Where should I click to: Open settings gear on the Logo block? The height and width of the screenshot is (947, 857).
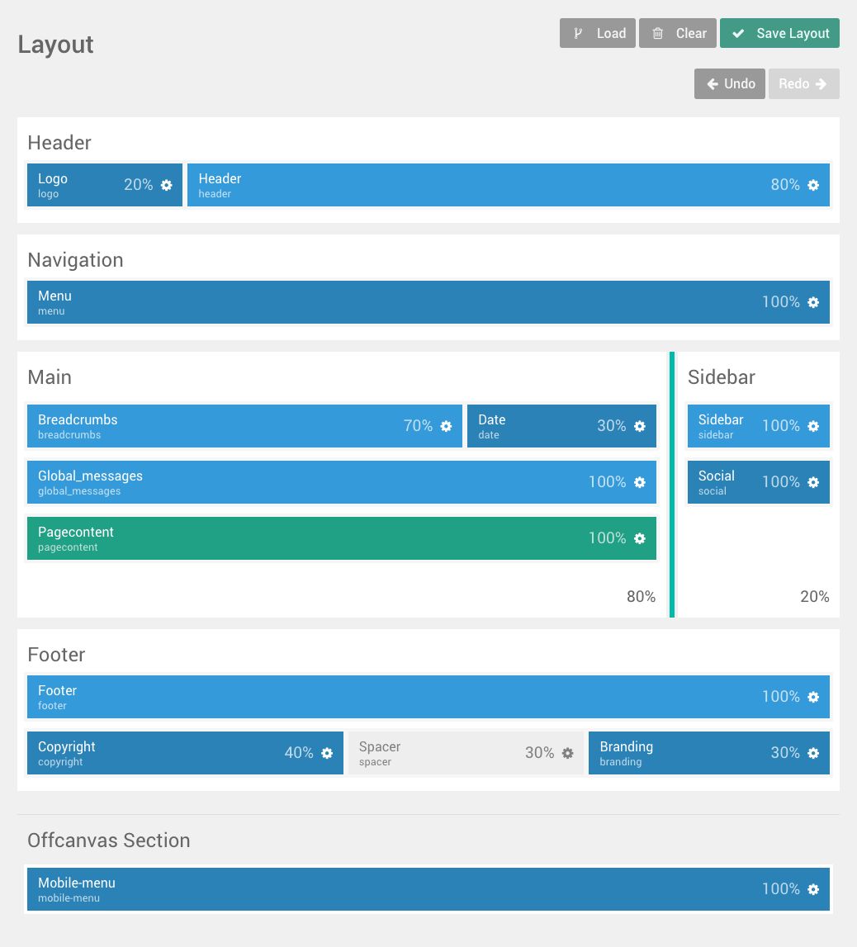[x=166, y=185]
